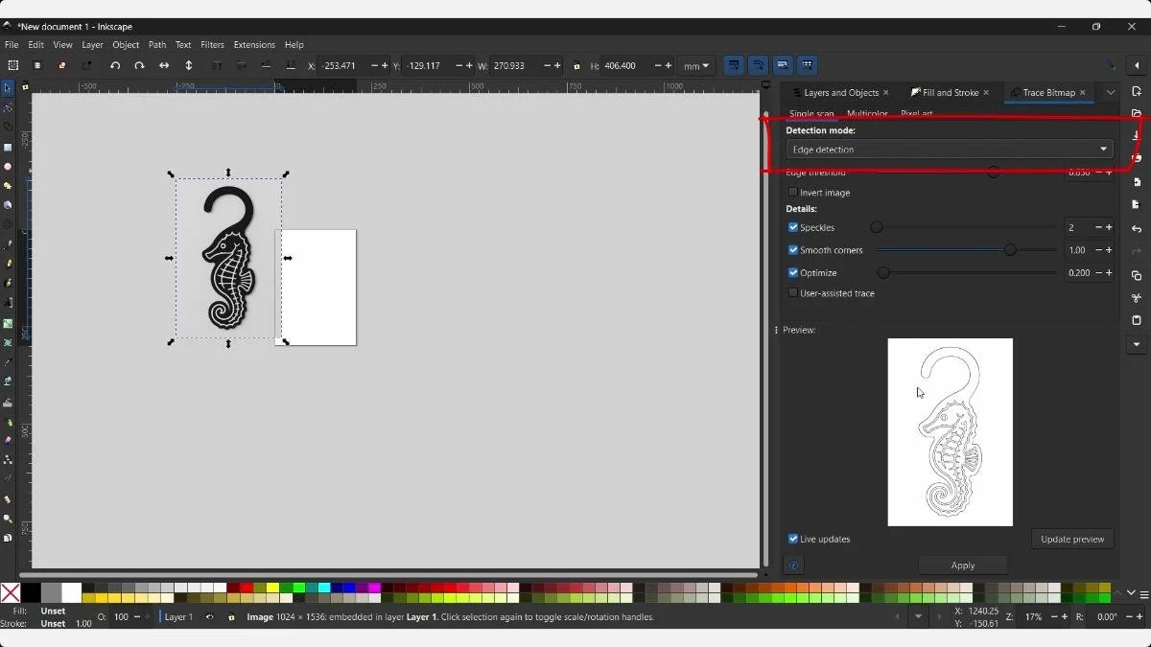Click the Apply button
Screen dimensions: 1151x647
click(963, 566)
